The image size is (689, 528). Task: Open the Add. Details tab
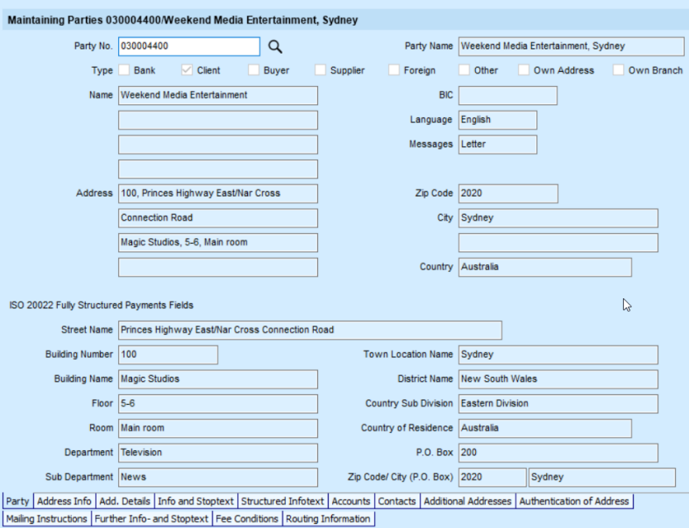125,502
